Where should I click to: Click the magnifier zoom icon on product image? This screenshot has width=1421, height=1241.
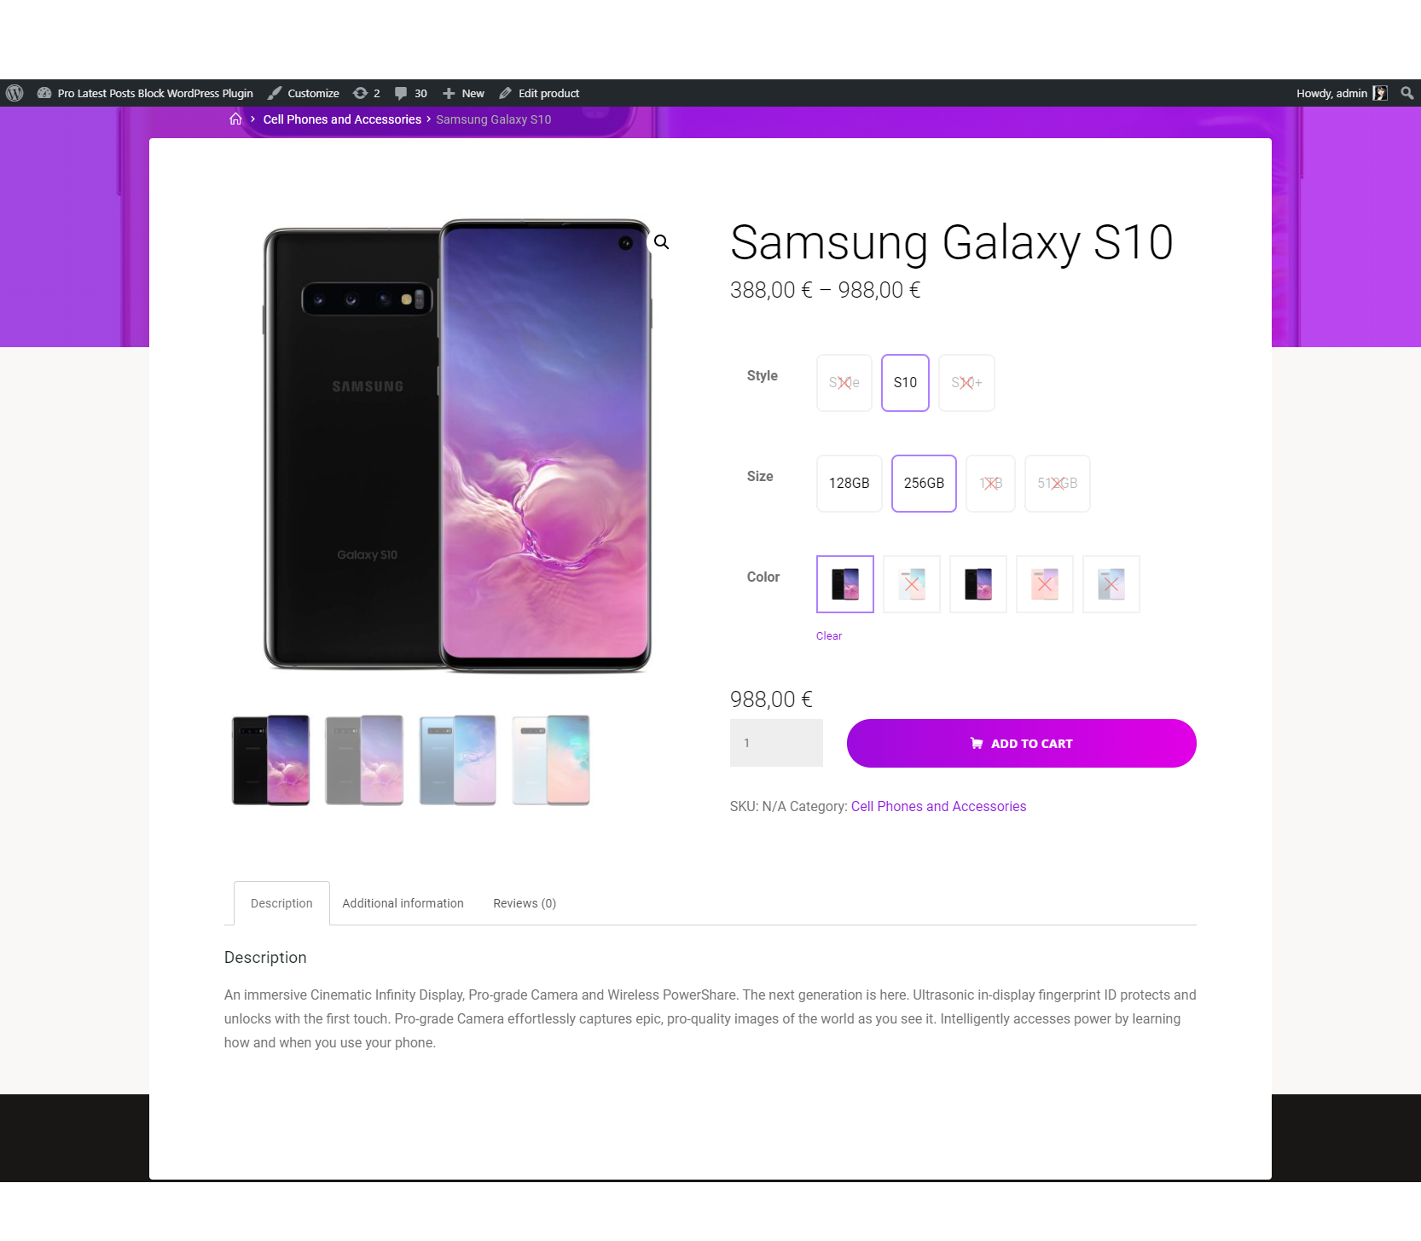point(661,242)
